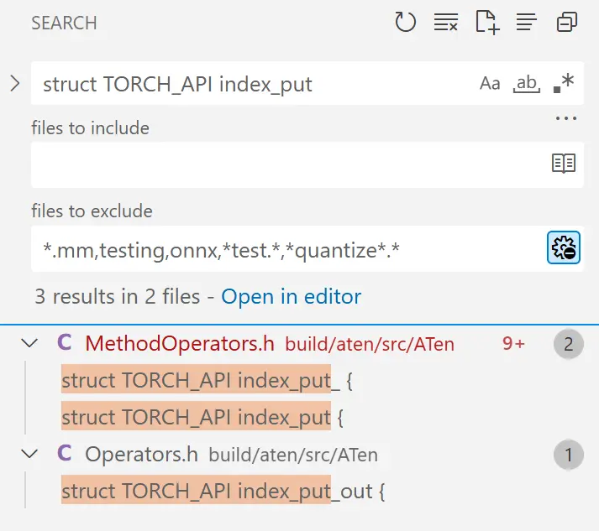Enable regular expression search
Viewport: 599px width, 531px height.
pos(564,83)
